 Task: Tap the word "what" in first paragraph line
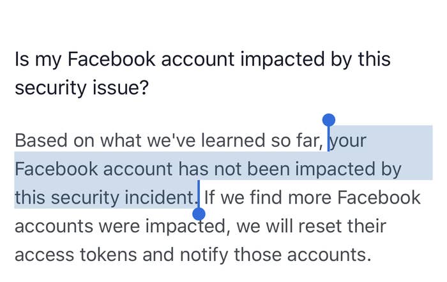pyautogui.click(x=120, y=140)
